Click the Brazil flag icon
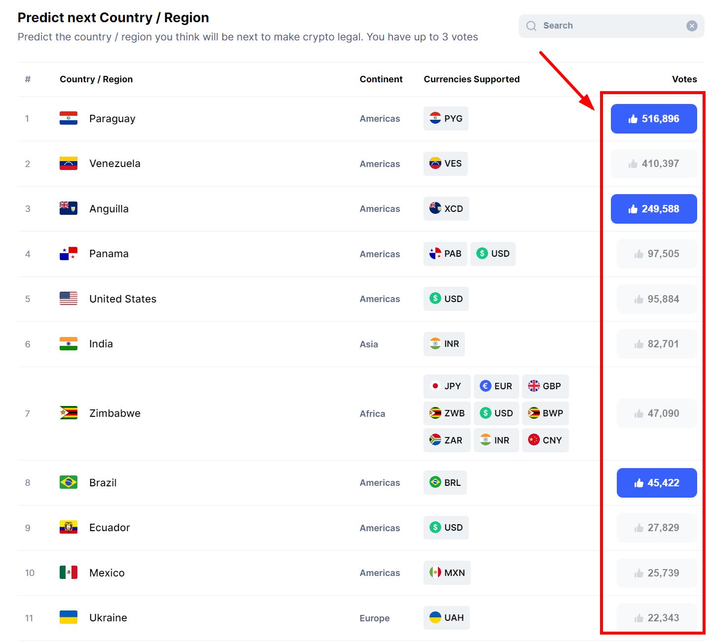Screen dimensions: 709x642 (x=69, y=482)
